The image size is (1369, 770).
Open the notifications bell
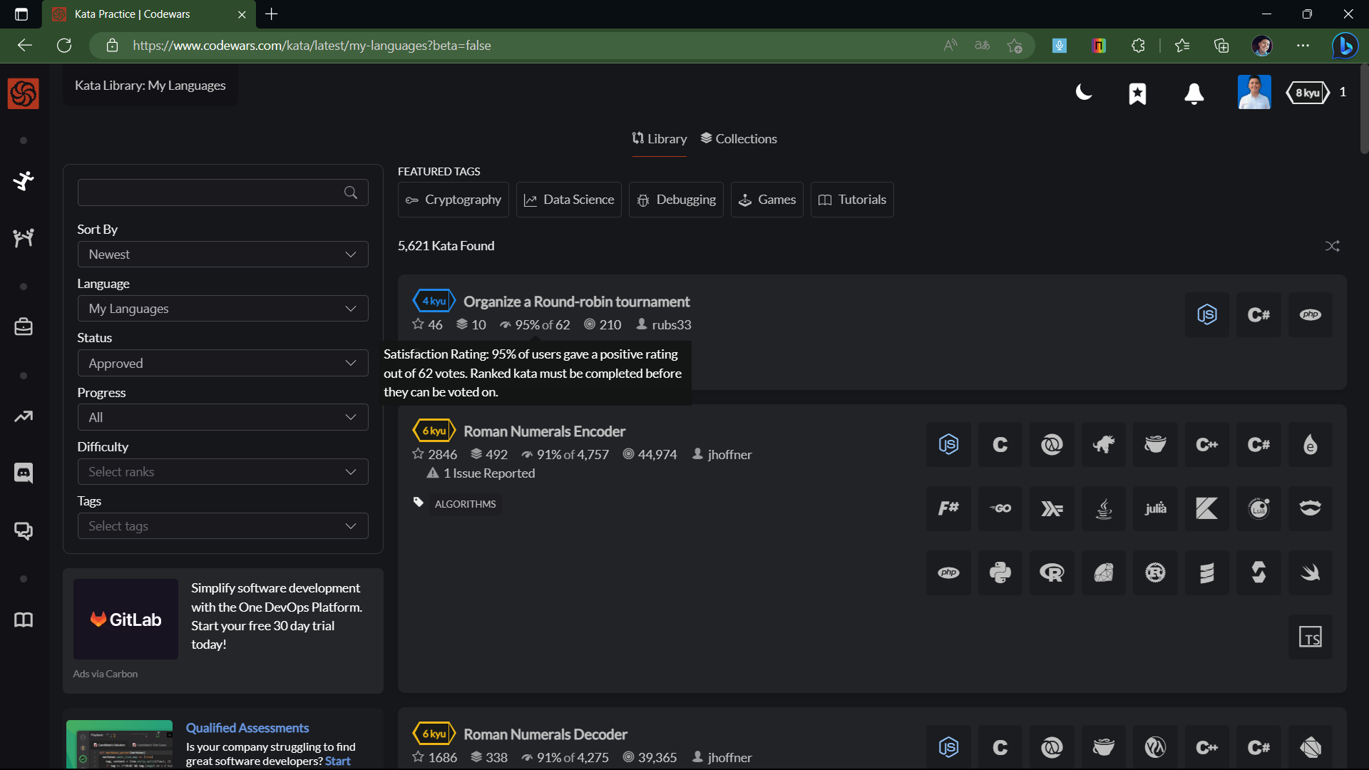(x=1194, y=93)
